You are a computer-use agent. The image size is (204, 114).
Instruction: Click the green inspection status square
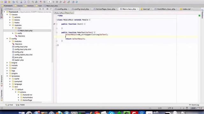(199, 16)
